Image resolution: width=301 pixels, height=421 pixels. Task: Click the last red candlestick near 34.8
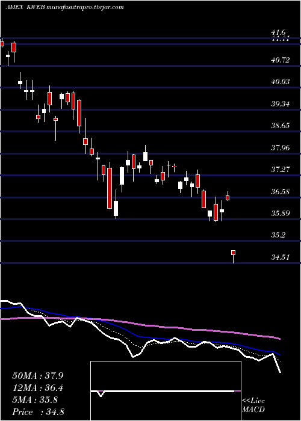click(234, 253)
